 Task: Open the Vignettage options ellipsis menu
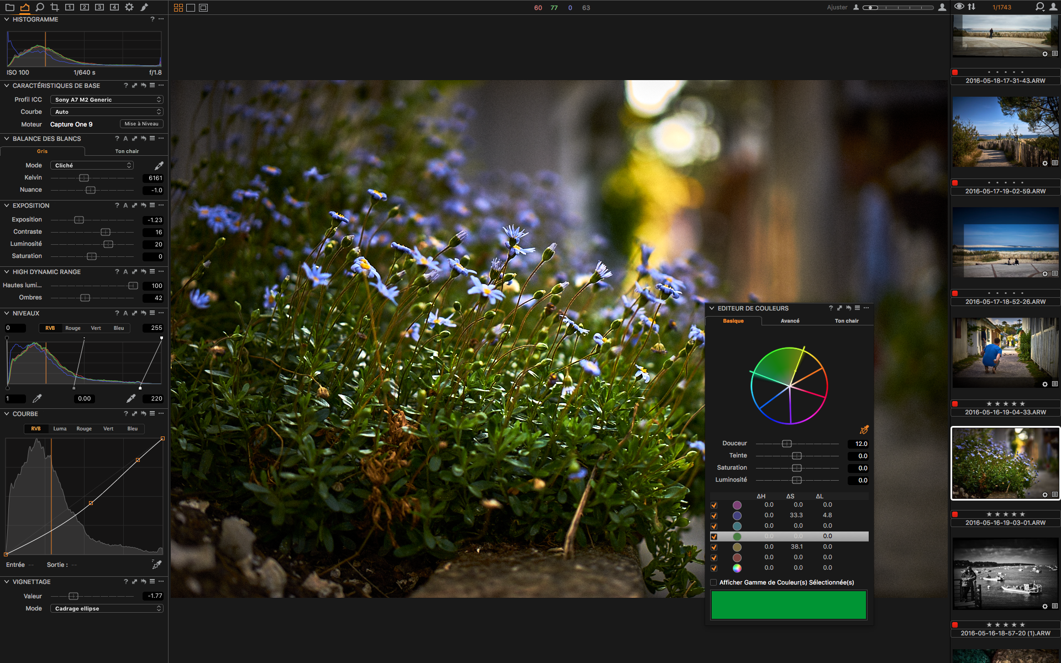[x=161, y=582]
